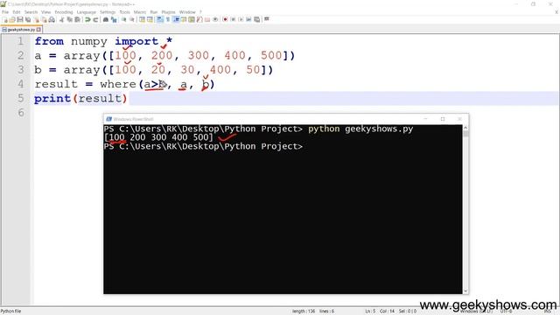The height and width of the screenshot is (315, 560).
Task: Click the 'print(result)' code line
Action: [80, 99]
